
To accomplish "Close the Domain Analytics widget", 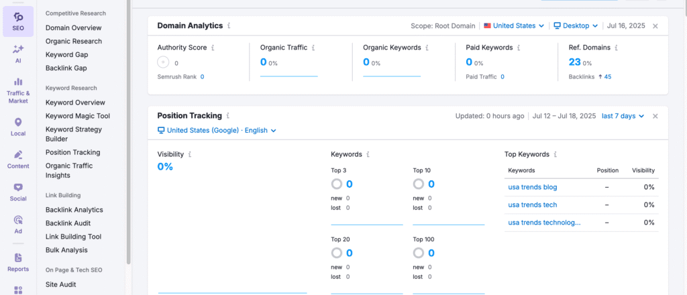I will pos(655,26).
